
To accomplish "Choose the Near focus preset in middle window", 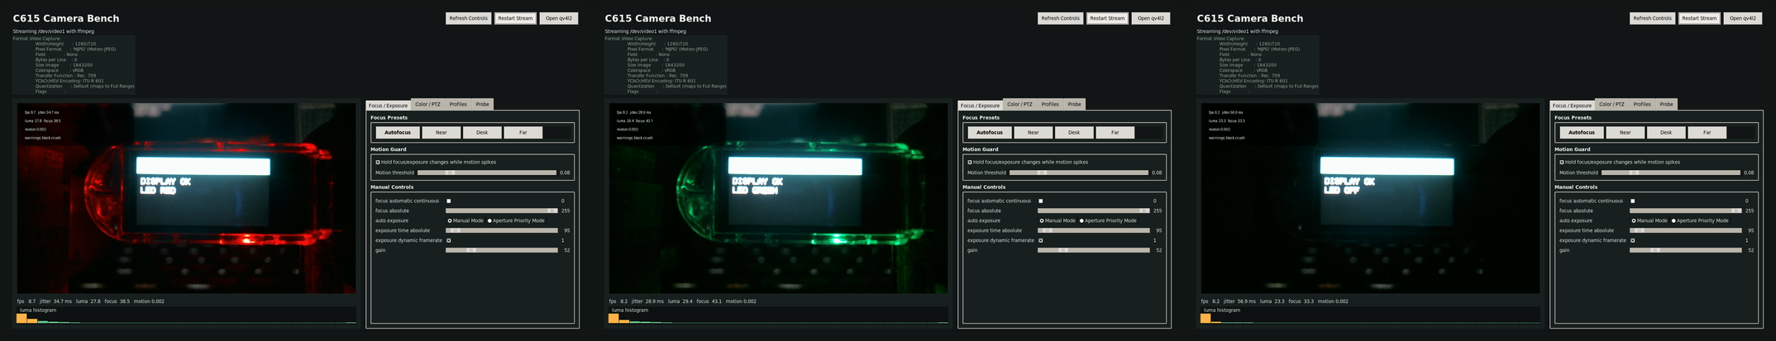I will click(x=1034, y=132).
